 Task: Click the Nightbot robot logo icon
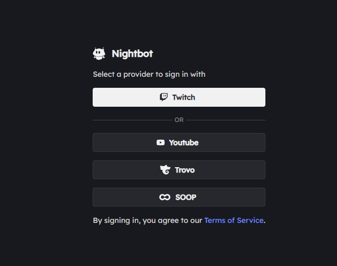pyautogui.click(x=99, y=53)
